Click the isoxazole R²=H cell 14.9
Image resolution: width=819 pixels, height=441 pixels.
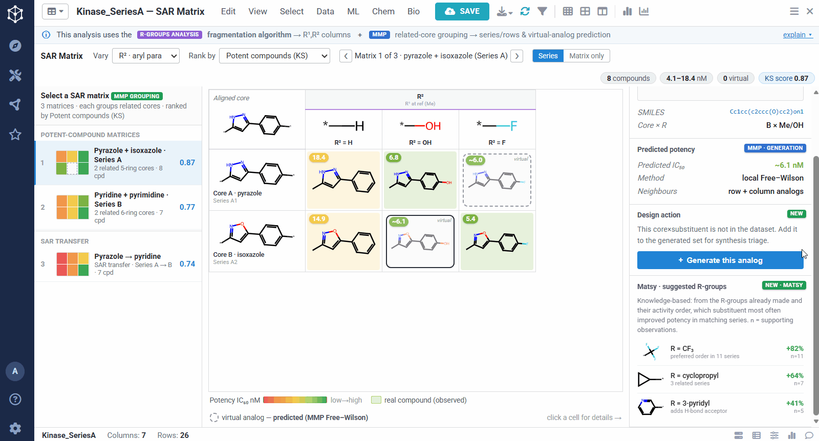(x=343, y=241)
